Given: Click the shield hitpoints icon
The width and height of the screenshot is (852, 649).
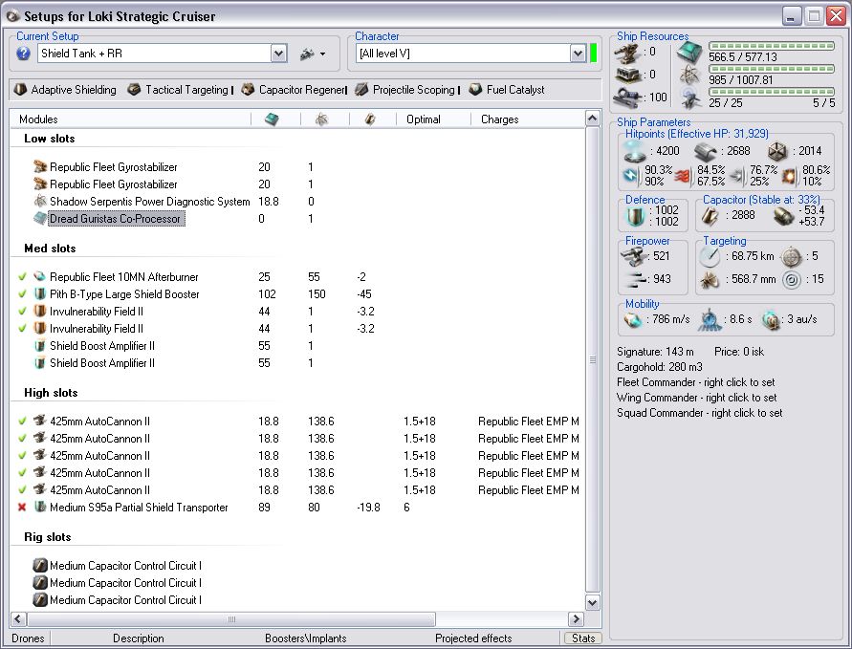Looking at the screenshot, I should pyautogui.click(x=633, y=151).
